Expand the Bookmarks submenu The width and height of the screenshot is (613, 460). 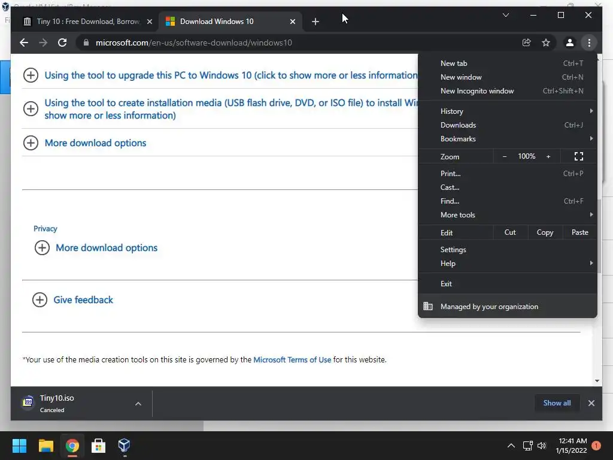point(508,138)
